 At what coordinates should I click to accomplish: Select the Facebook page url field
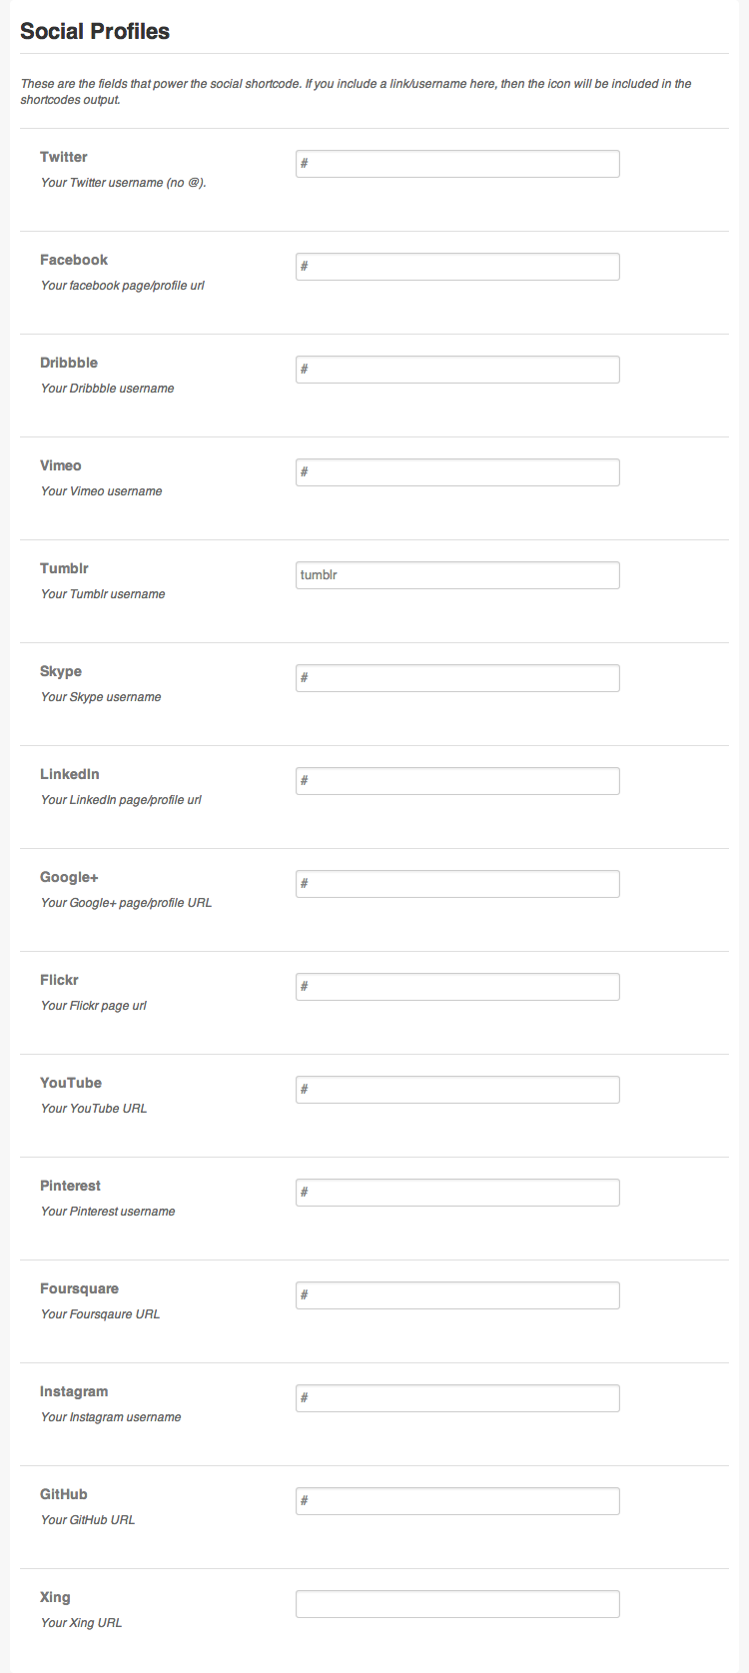tap(457, 267)
